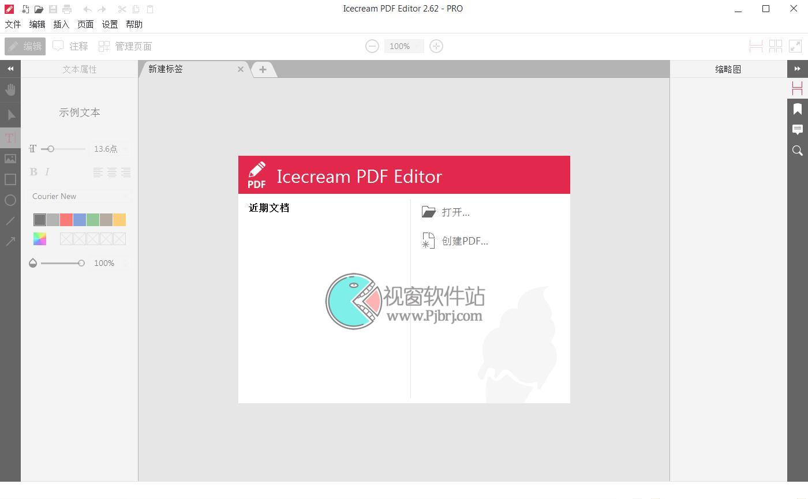Image resolution: width=808 pixels, height=499 pixels.
Task: Open the 100% opacity value dropdown
Action: [110, 263]
